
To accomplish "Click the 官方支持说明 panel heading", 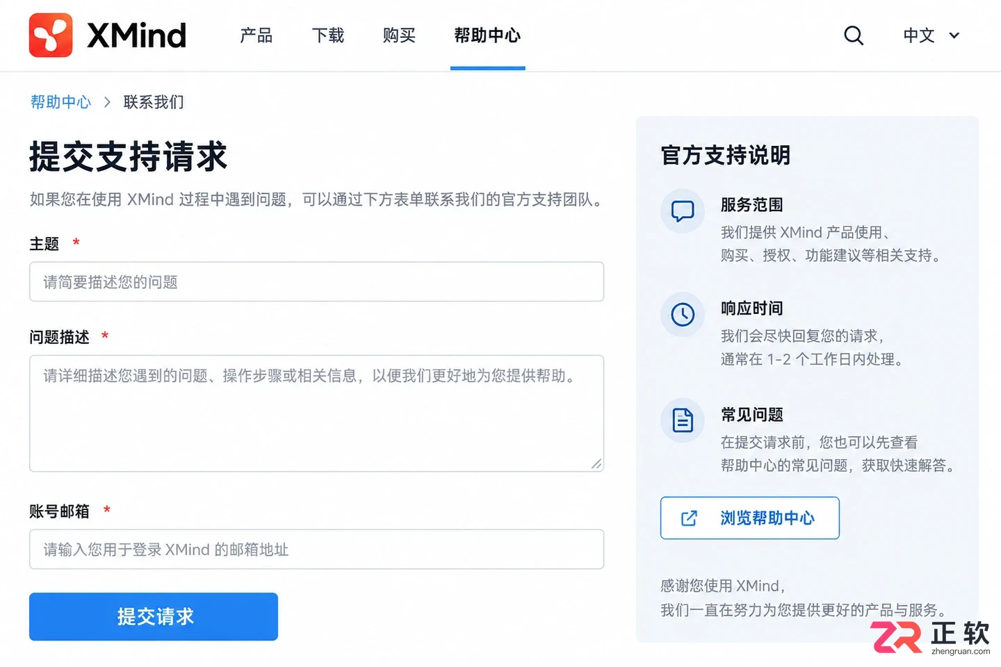I will pos(726,155).
